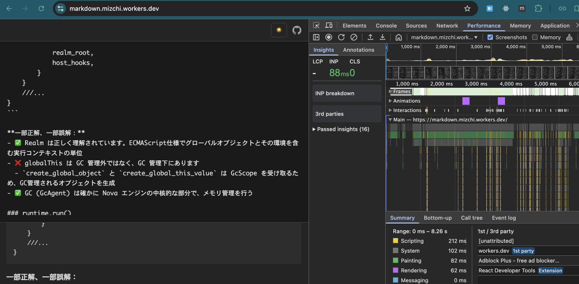Clear the current performance recording
Image resolution: width=579 pixels, height=284 pixels.
click(x=354, y=37)
